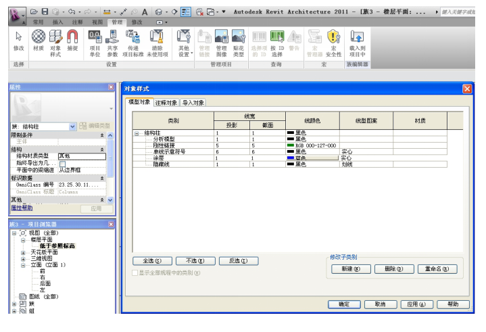Click the 材质 (Materials) ribbon icon
This screenshot has width=486, height=332.
tap(39, 37)
